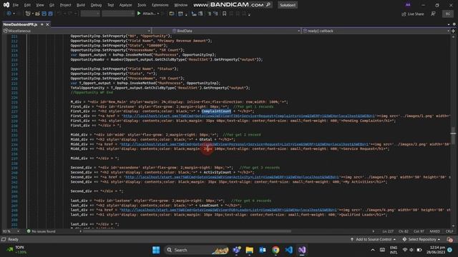
Task: Click the Live Share button
Action: click(413, 14)
